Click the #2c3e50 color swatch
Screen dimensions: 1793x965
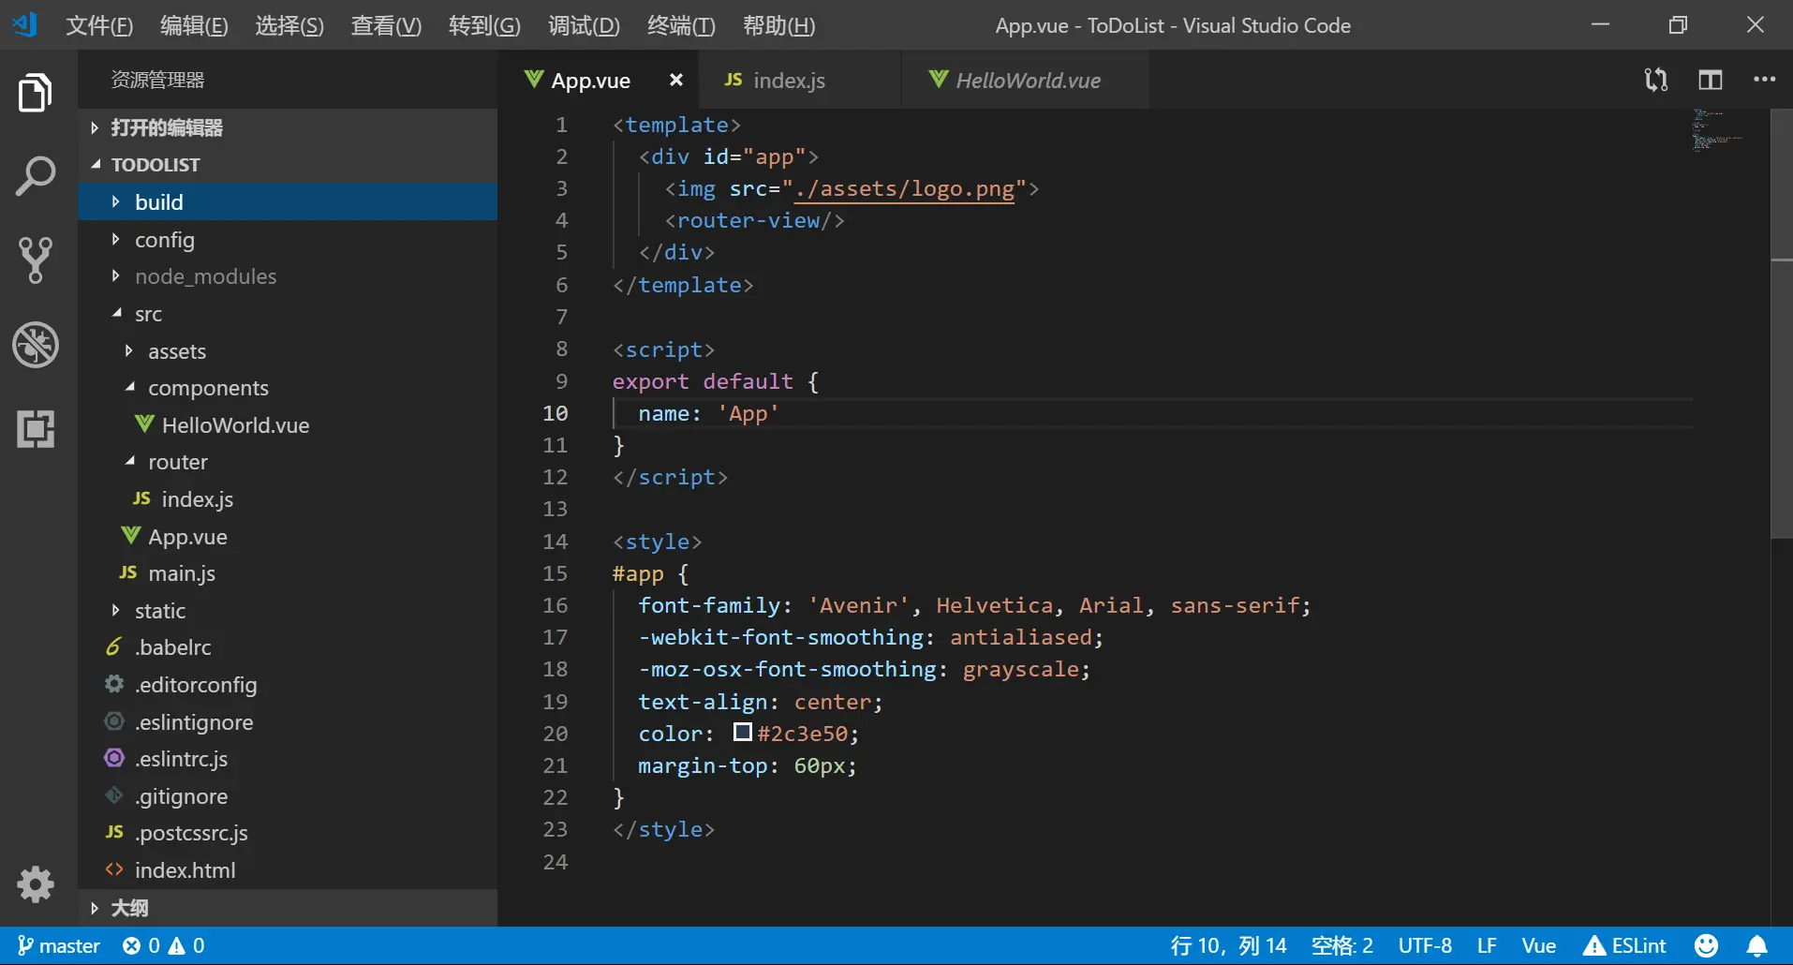pos(743,732)
